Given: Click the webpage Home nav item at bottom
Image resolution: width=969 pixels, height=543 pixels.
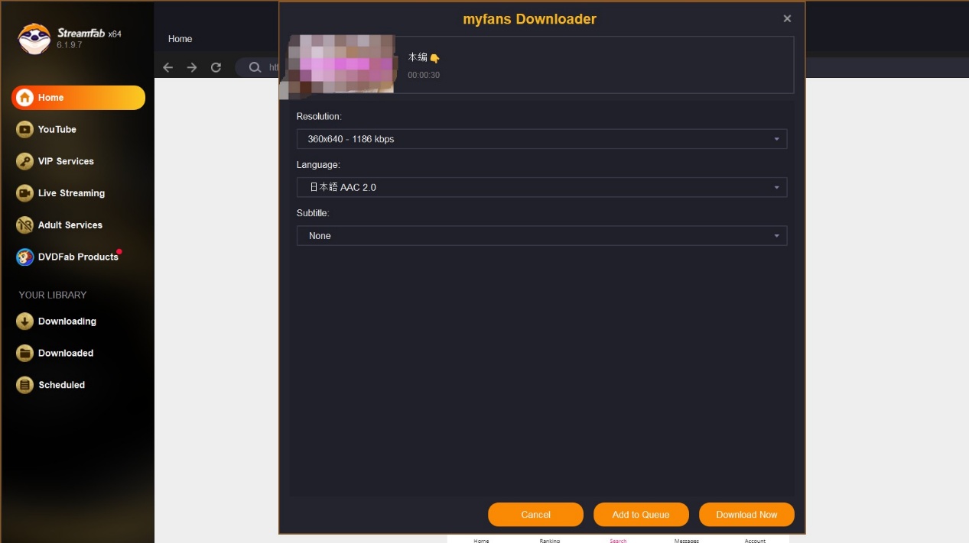Looking at the screenshot, I should coord(481,540).
